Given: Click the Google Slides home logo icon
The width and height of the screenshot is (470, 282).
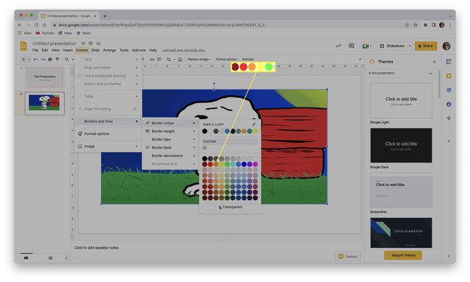Looking at the screenshot, I should (x=23, y=46).
